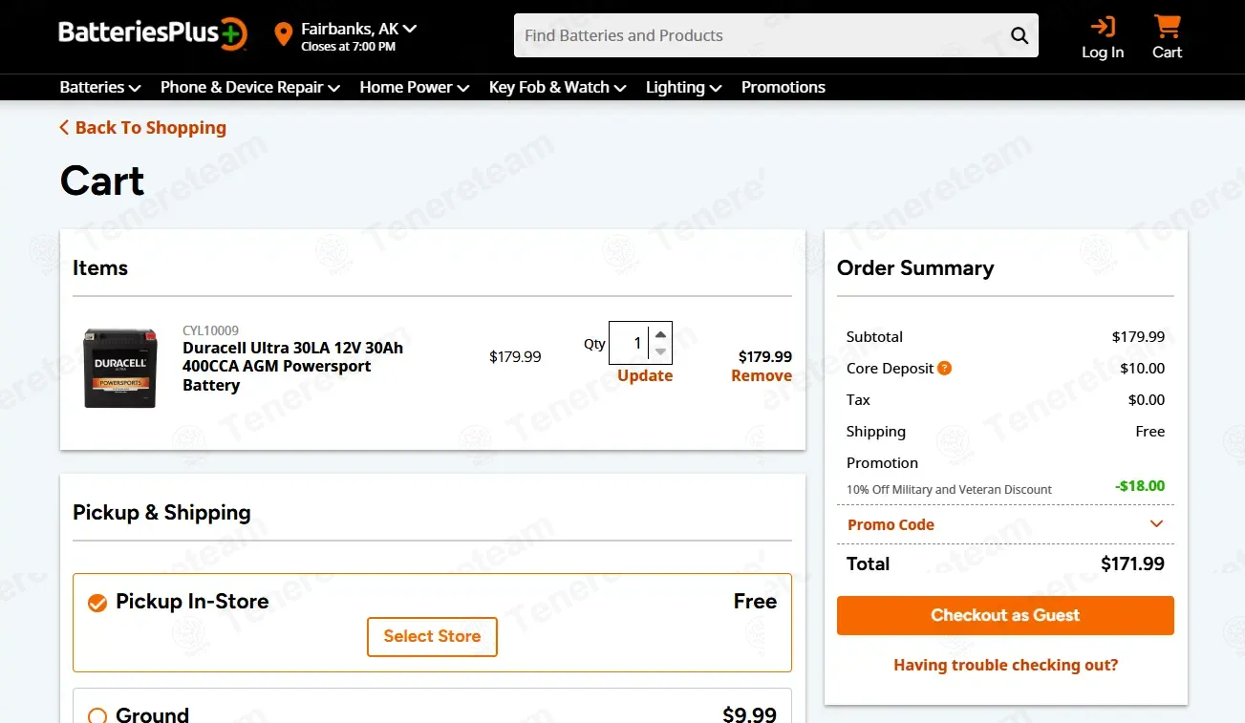
Task: Click the Log In arrow icon
Action: coord(1103,26)
